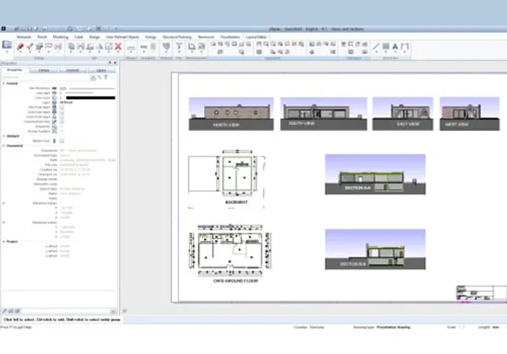Click Germany country in status bar

(317, 327)
